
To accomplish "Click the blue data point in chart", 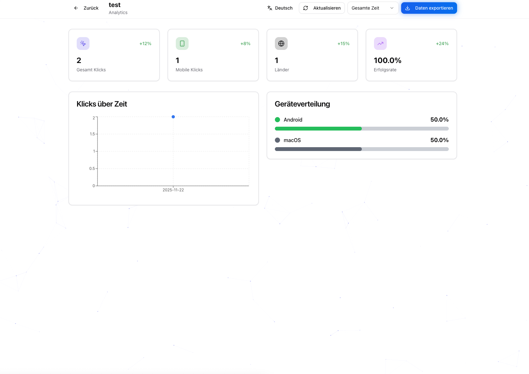I will (173, 117).
